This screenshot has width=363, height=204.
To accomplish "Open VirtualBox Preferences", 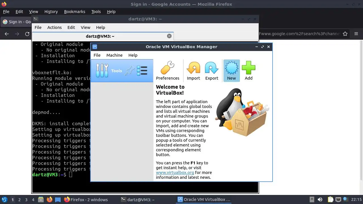I will tap(168, 71).
